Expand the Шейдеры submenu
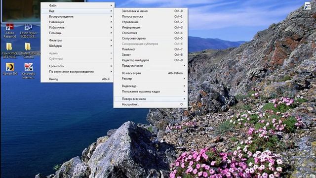316x178 pixels. [78, 45]
